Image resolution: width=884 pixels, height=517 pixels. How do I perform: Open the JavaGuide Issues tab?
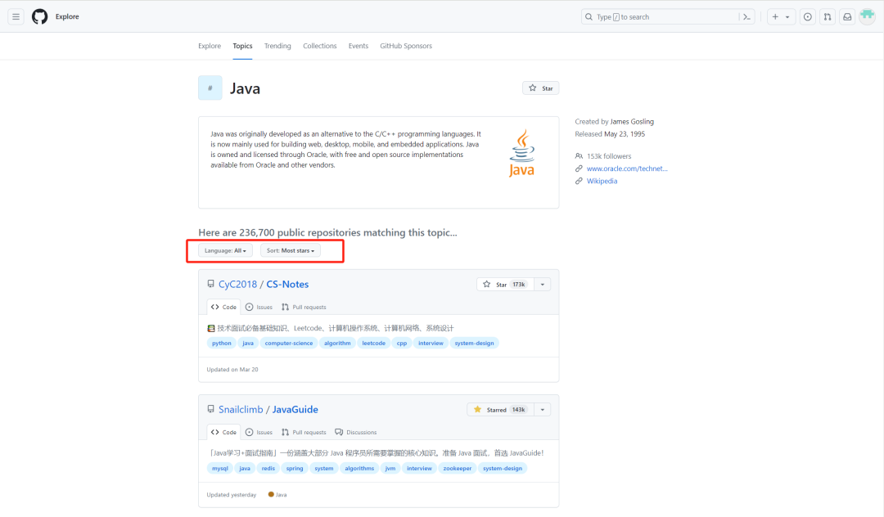click(259, 432)
